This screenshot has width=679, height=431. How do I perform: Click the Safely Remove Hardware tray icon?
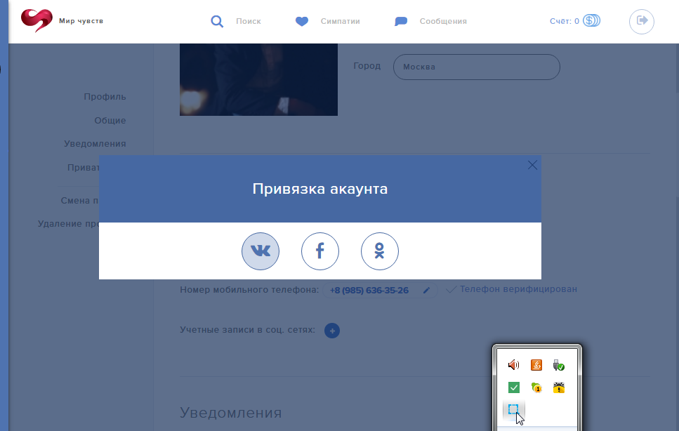click(559, 365)
